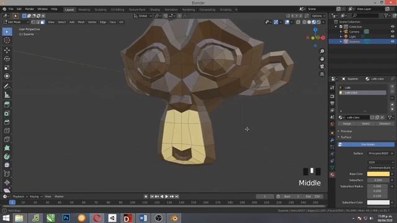397x223 pixels.
Task: Activate the Shrink/Fatten tool
Action: click(7, 183)
